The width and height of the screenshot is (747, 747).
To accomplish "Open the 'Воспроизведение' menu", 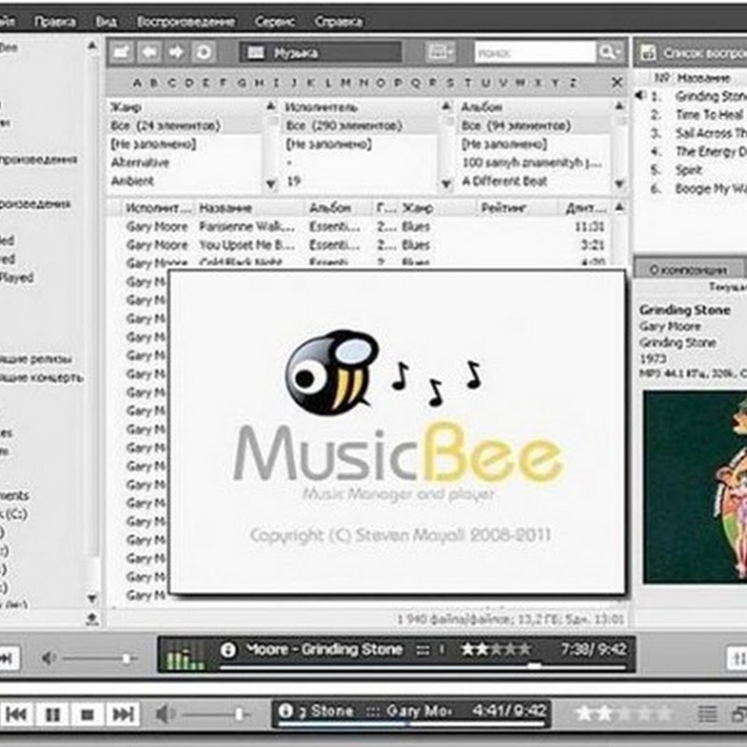I will (186, 21).
